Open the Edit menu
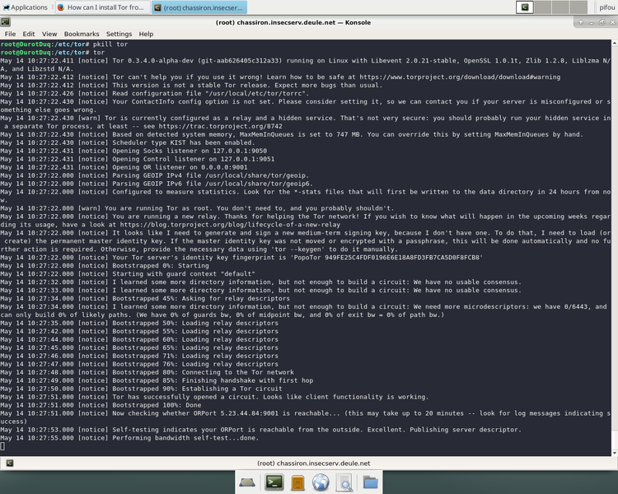Viewport: 618px width, 494px height. (30, 34)
